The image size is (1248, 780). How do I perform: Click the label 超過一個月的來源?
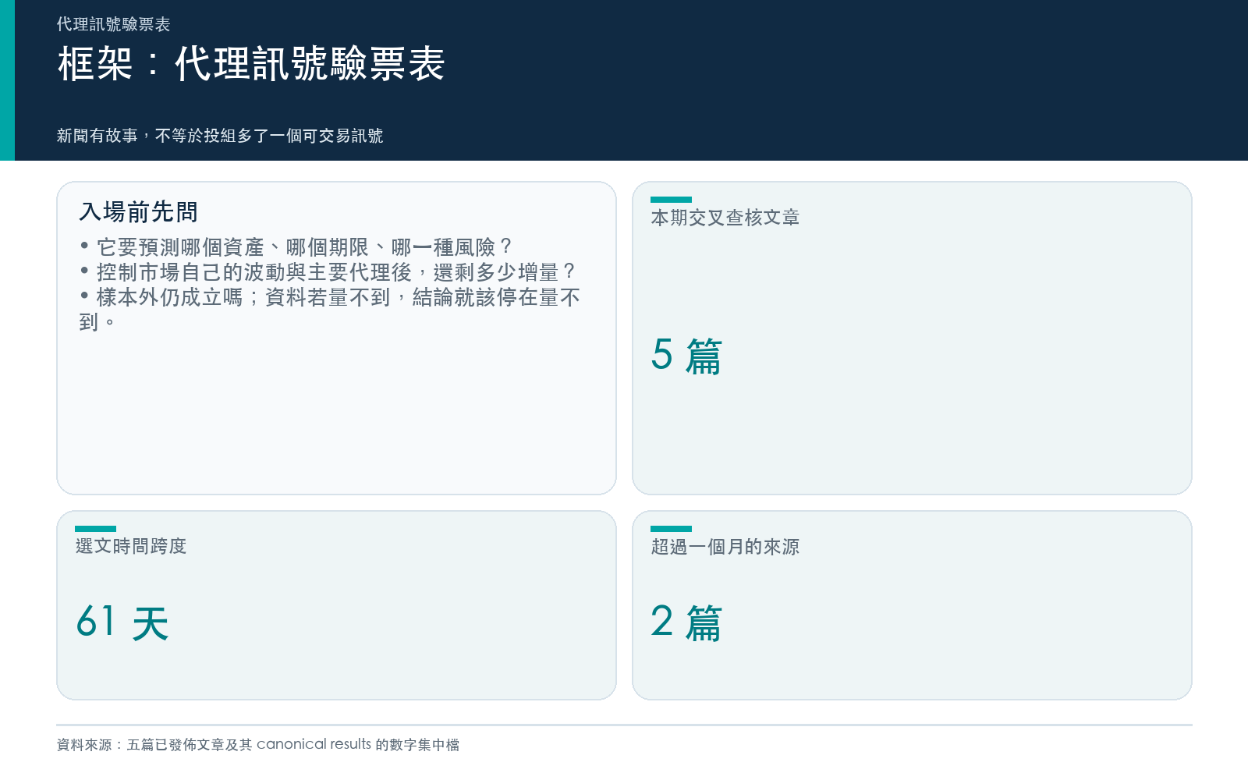[x=725, y=547]
